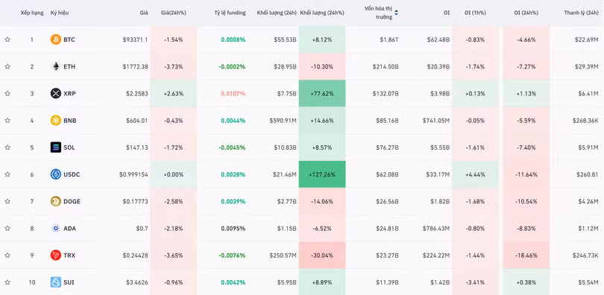Click the +127.26% volume change cell

pos(322,174)
